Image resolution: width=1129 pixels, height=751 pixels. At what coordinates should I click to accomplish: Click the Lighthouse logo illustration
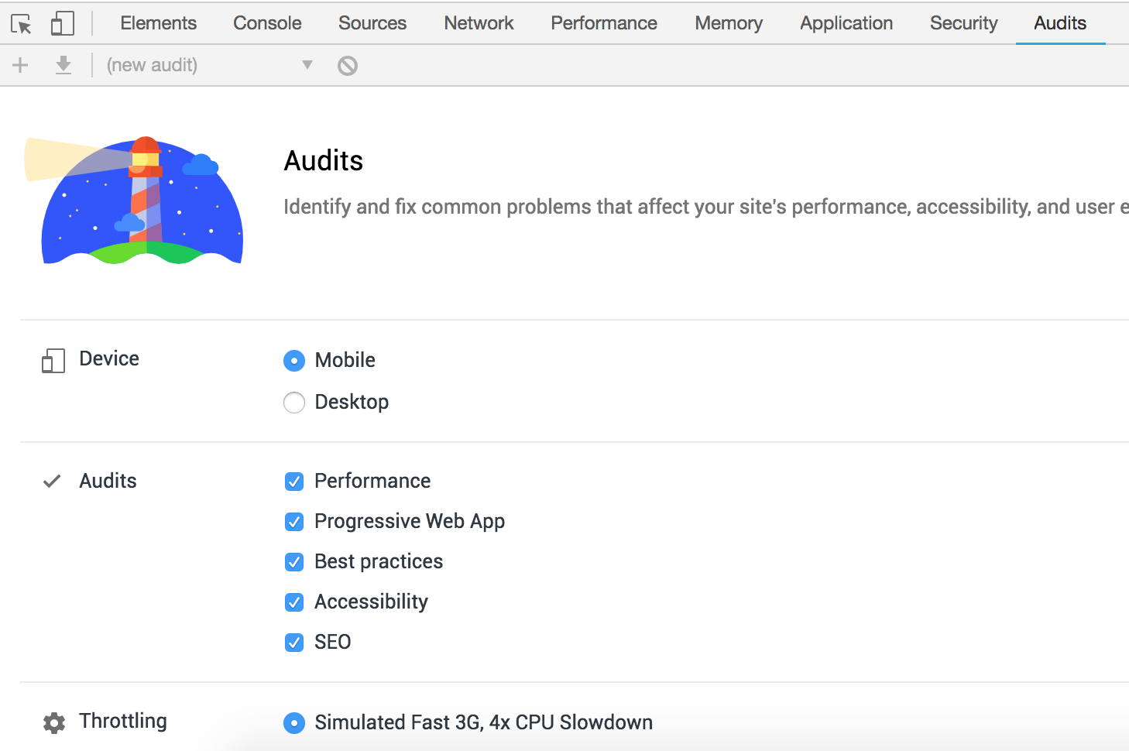[x=134, y=201]
